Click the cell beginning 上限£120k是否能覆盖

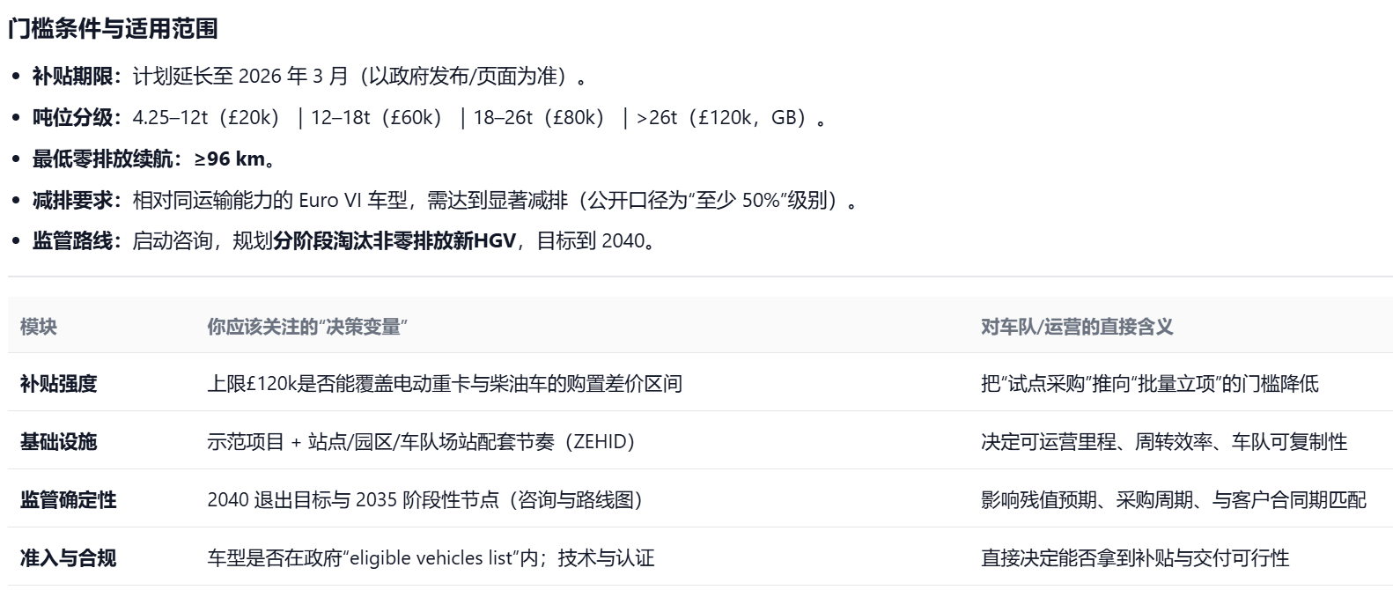(x=444, y=384)
